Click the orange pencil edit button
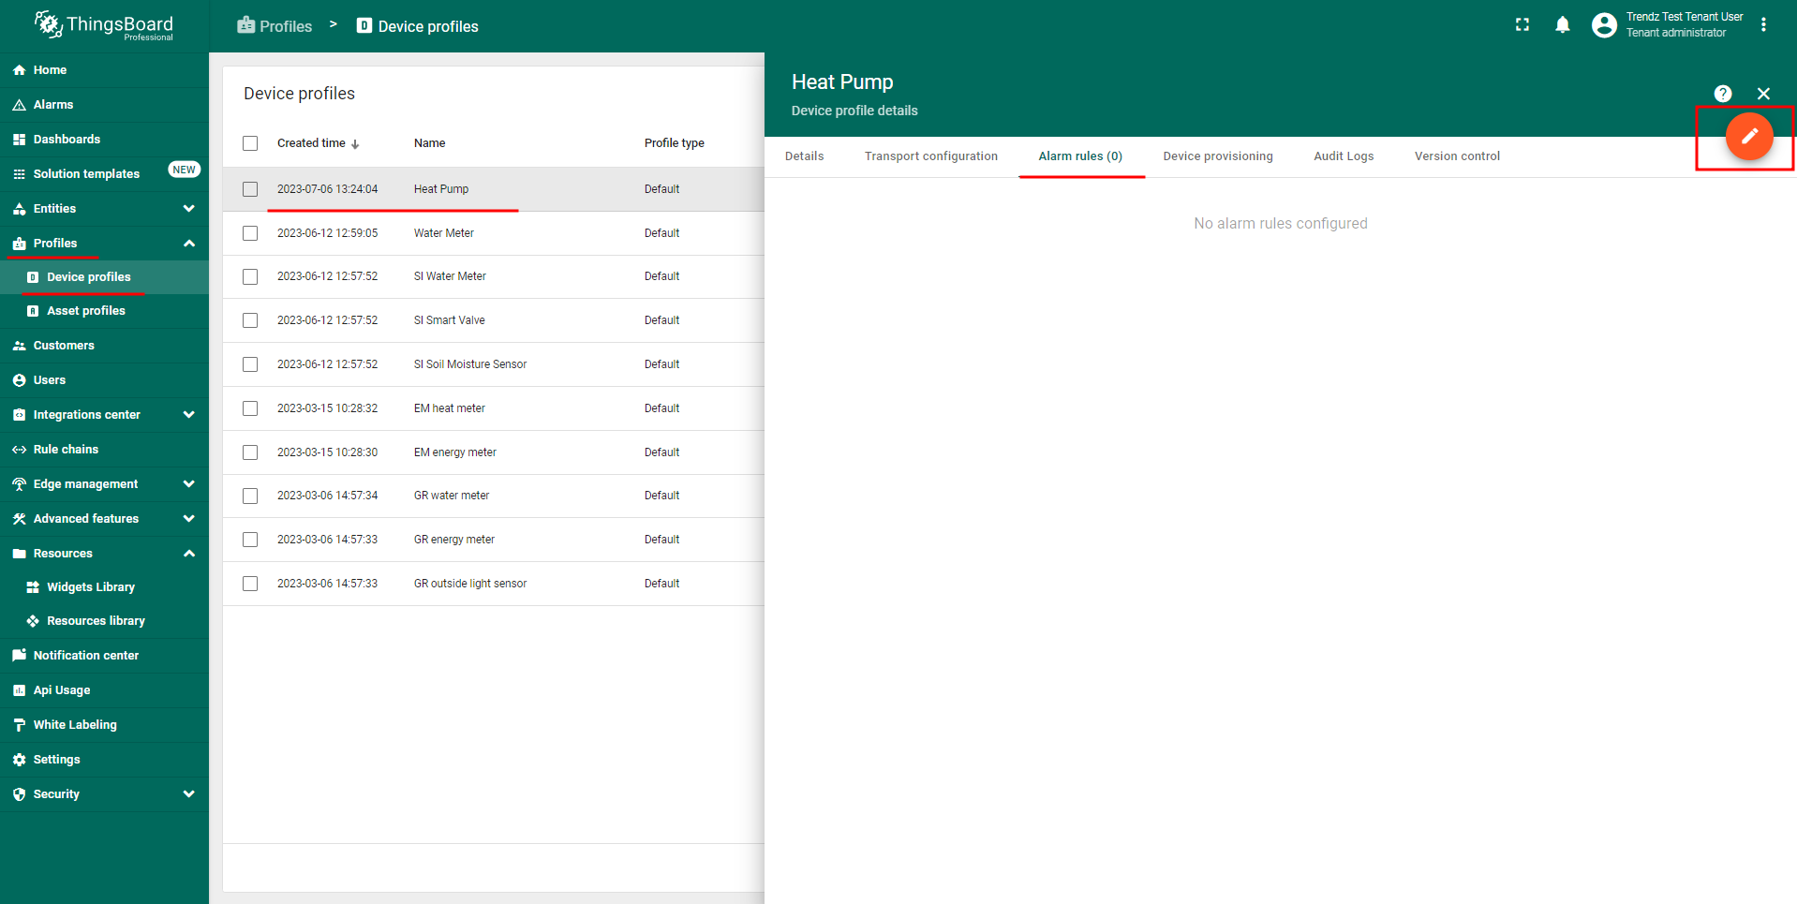The width and height of the screenshot is (1797, 904). [1748, 137]
